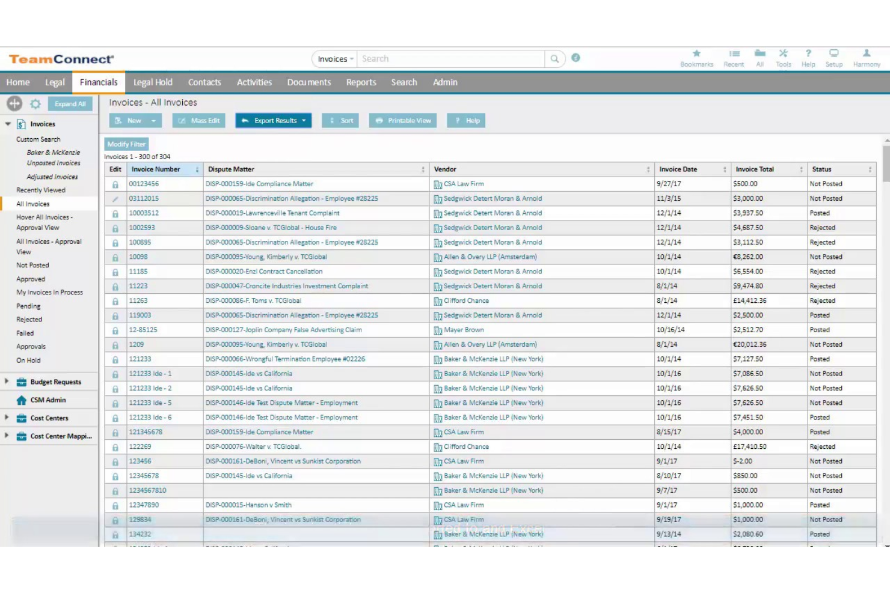Sort by Invoice Number column arrow
Screen dimensions: 890x593
pyautogui.click(x=197, y=170)
